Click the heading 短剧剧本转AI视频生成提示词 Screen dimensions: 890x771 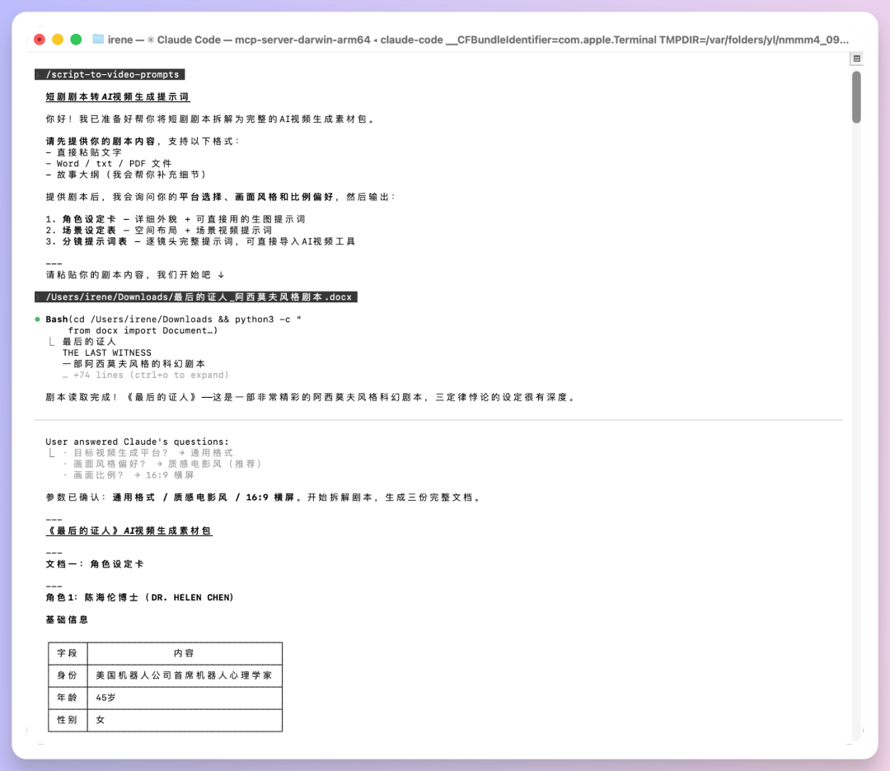118,97
